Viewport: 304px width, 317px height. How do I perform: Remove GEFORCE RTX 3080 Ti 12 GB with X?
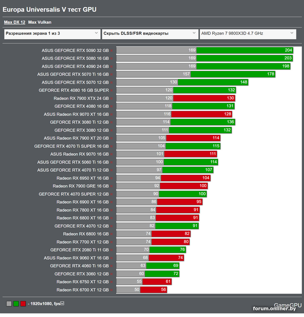coord(111,122)
